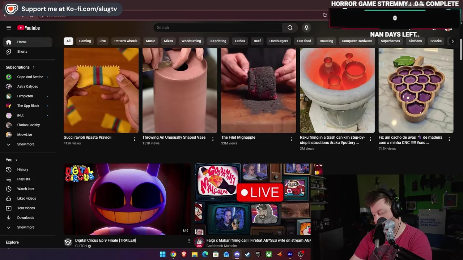This screenshot has height=260, width=463.
Task: Select the Mixes filter chip
Action: click(169, 41)
